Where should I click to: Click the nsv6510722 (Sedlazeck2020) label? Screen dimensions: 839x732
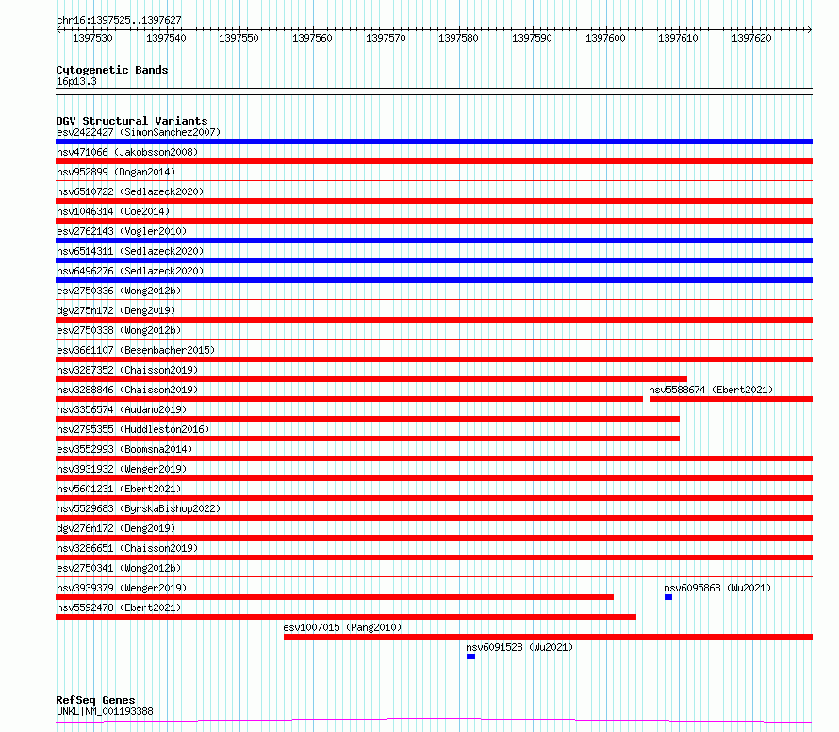point(130,191)
